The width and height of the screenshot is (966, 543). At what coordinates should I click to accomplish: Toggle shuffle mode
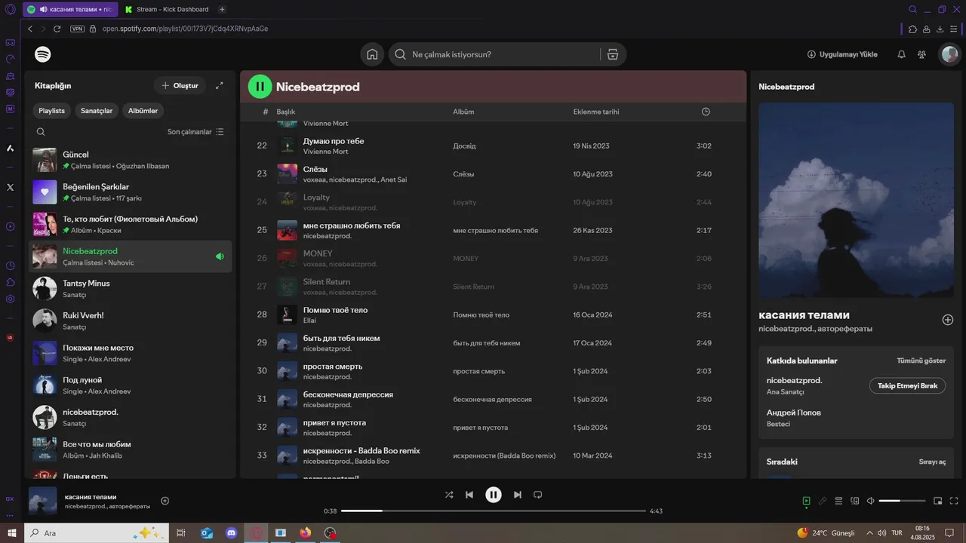pos(449,495)
